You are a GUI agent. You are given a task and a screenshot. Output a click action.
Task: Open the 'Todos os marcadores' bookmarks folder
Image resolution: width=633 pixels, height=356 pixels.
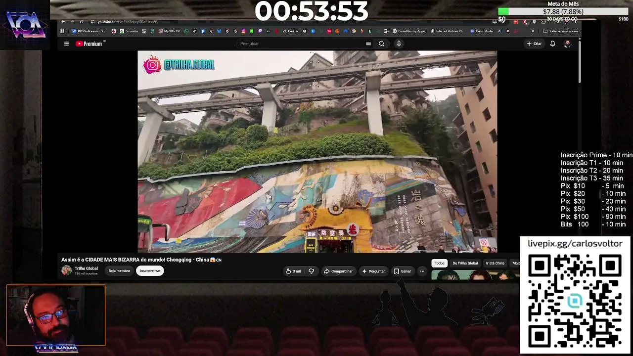click(560, 31)
